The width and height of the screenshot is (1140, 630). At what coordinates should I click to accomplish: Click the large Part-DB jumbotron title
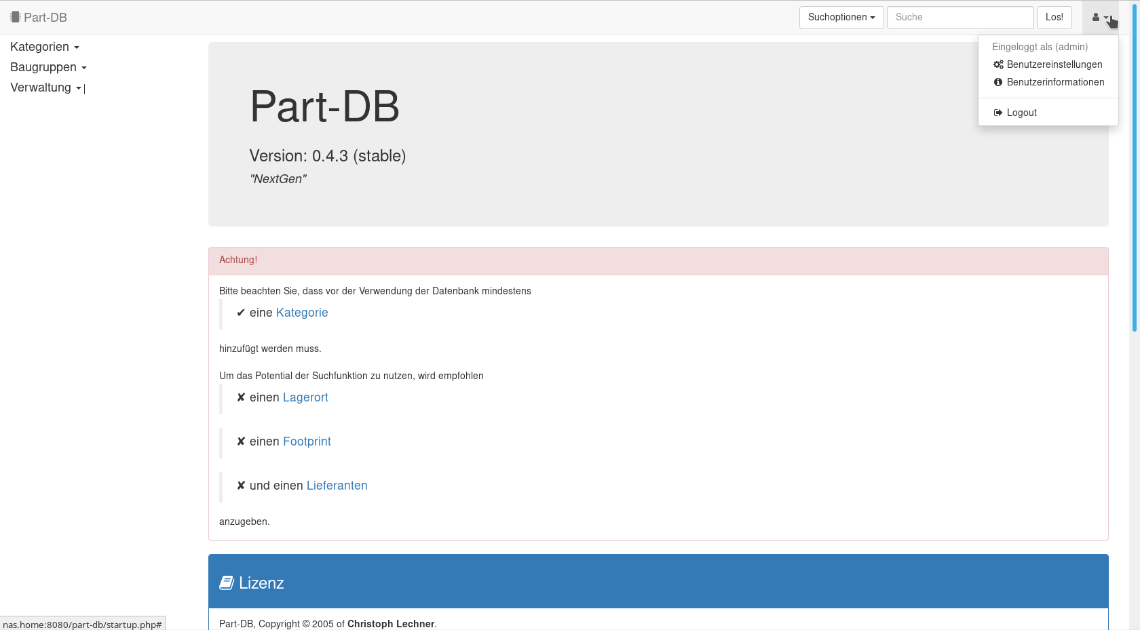pyautogui.click(x=324, y=106)
